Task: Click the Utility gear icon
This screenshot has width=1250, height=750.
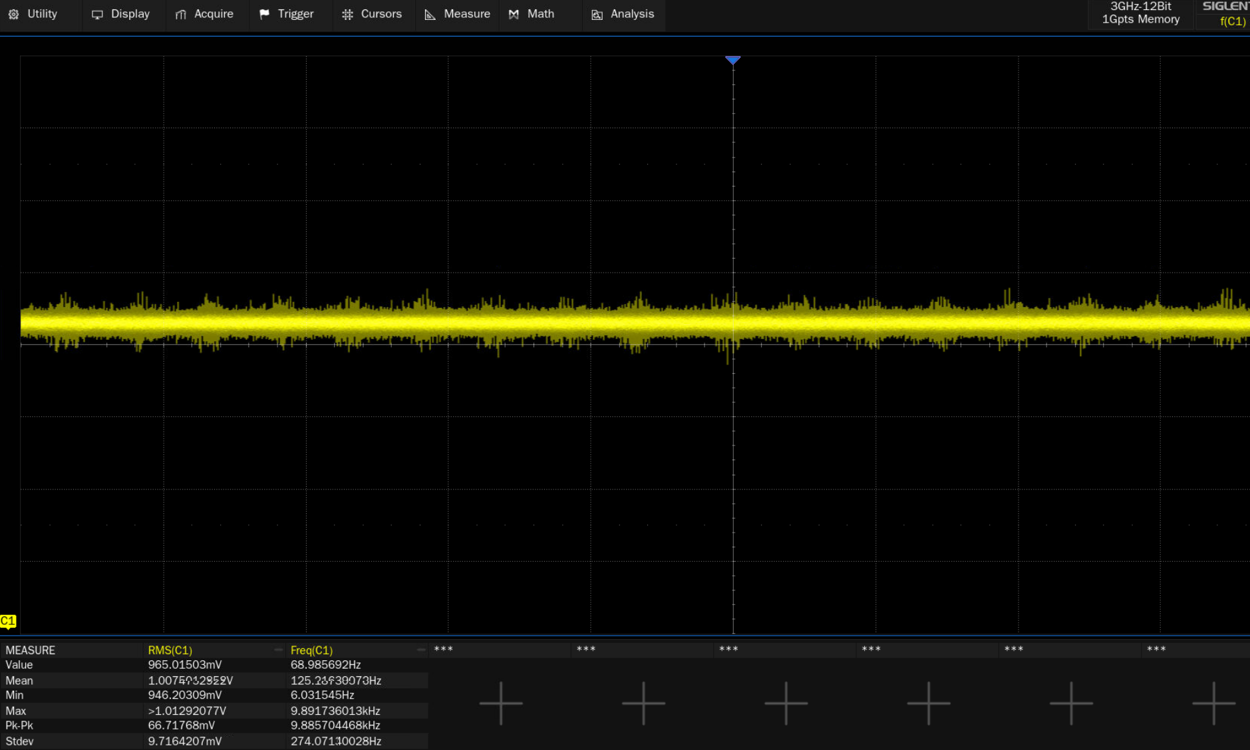Action: 13,14
